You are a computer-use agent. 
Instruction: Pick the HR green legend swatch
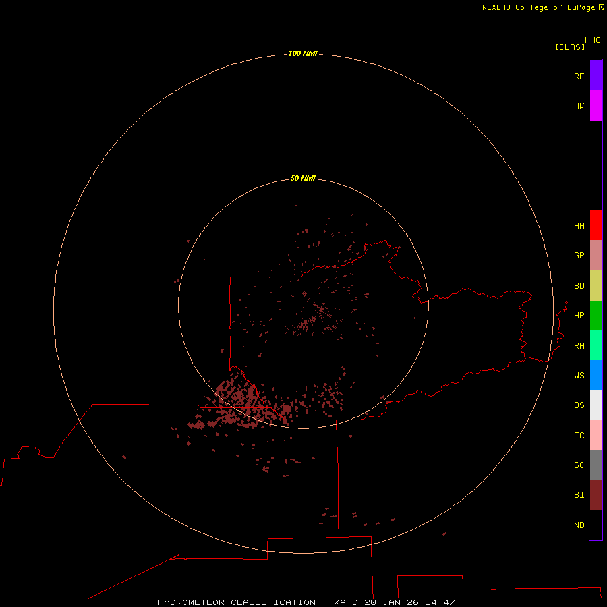point(596,316)
